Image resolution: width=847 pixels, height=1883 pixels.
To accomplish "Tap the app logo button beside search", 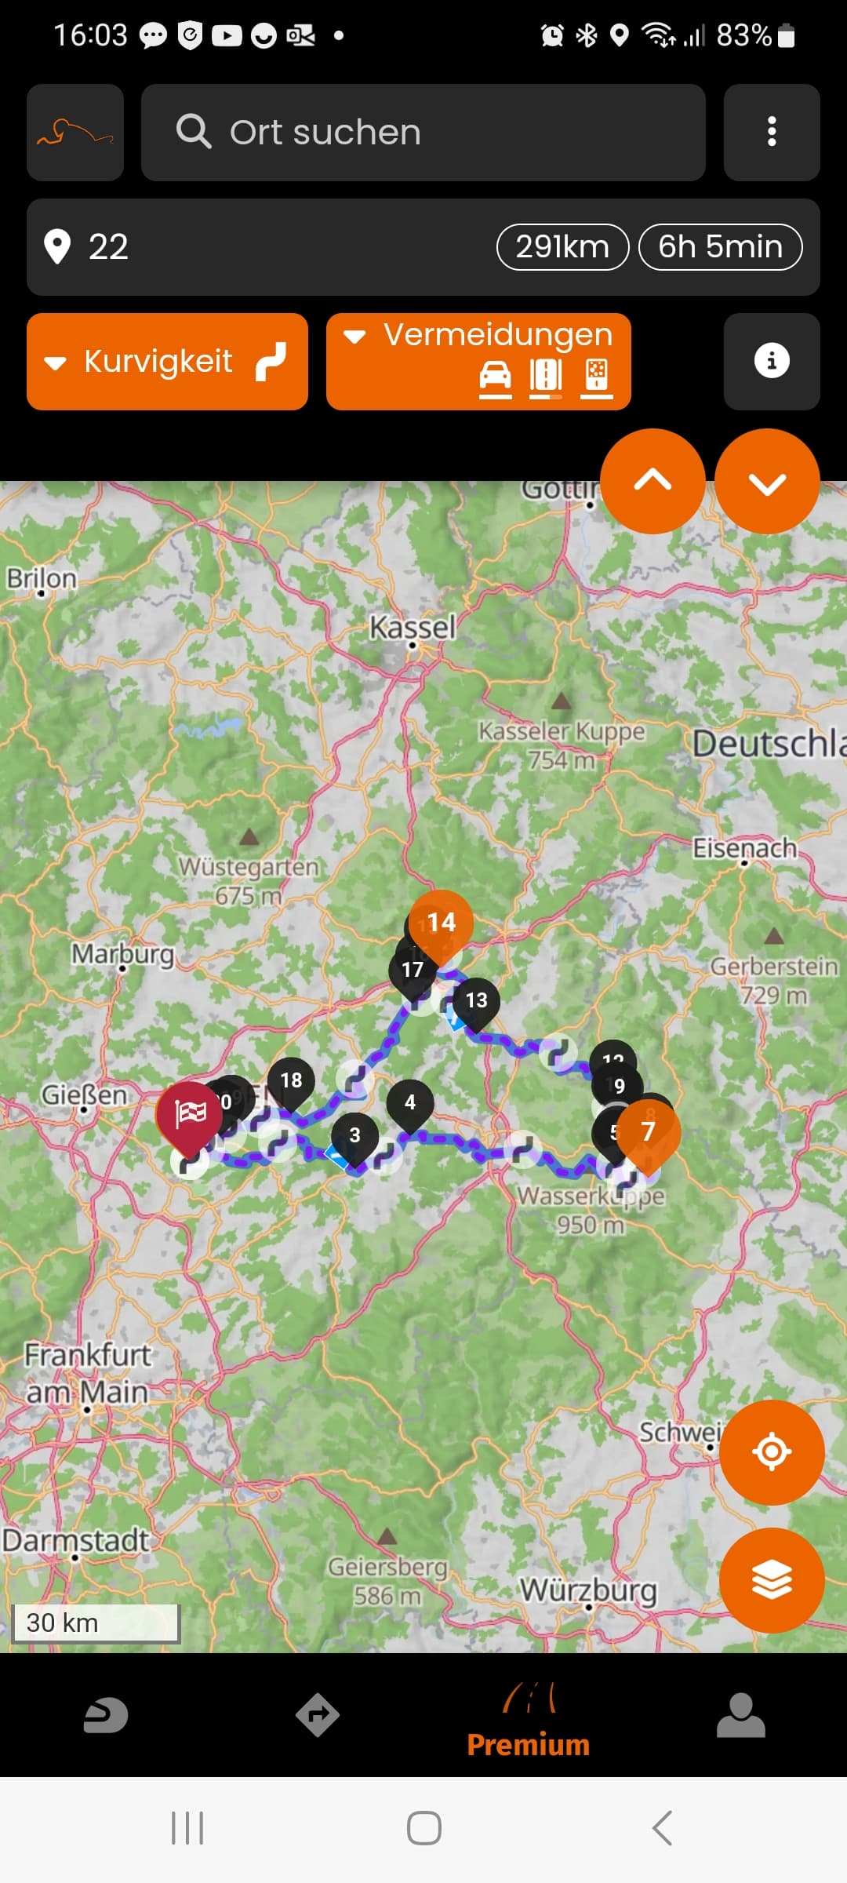I will pos(75,132).
